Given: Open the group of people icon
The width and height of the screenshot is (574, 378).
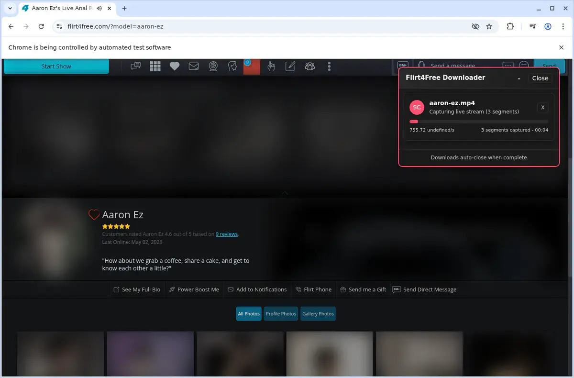Looking at the screenshot, I should tap(310, 67).
